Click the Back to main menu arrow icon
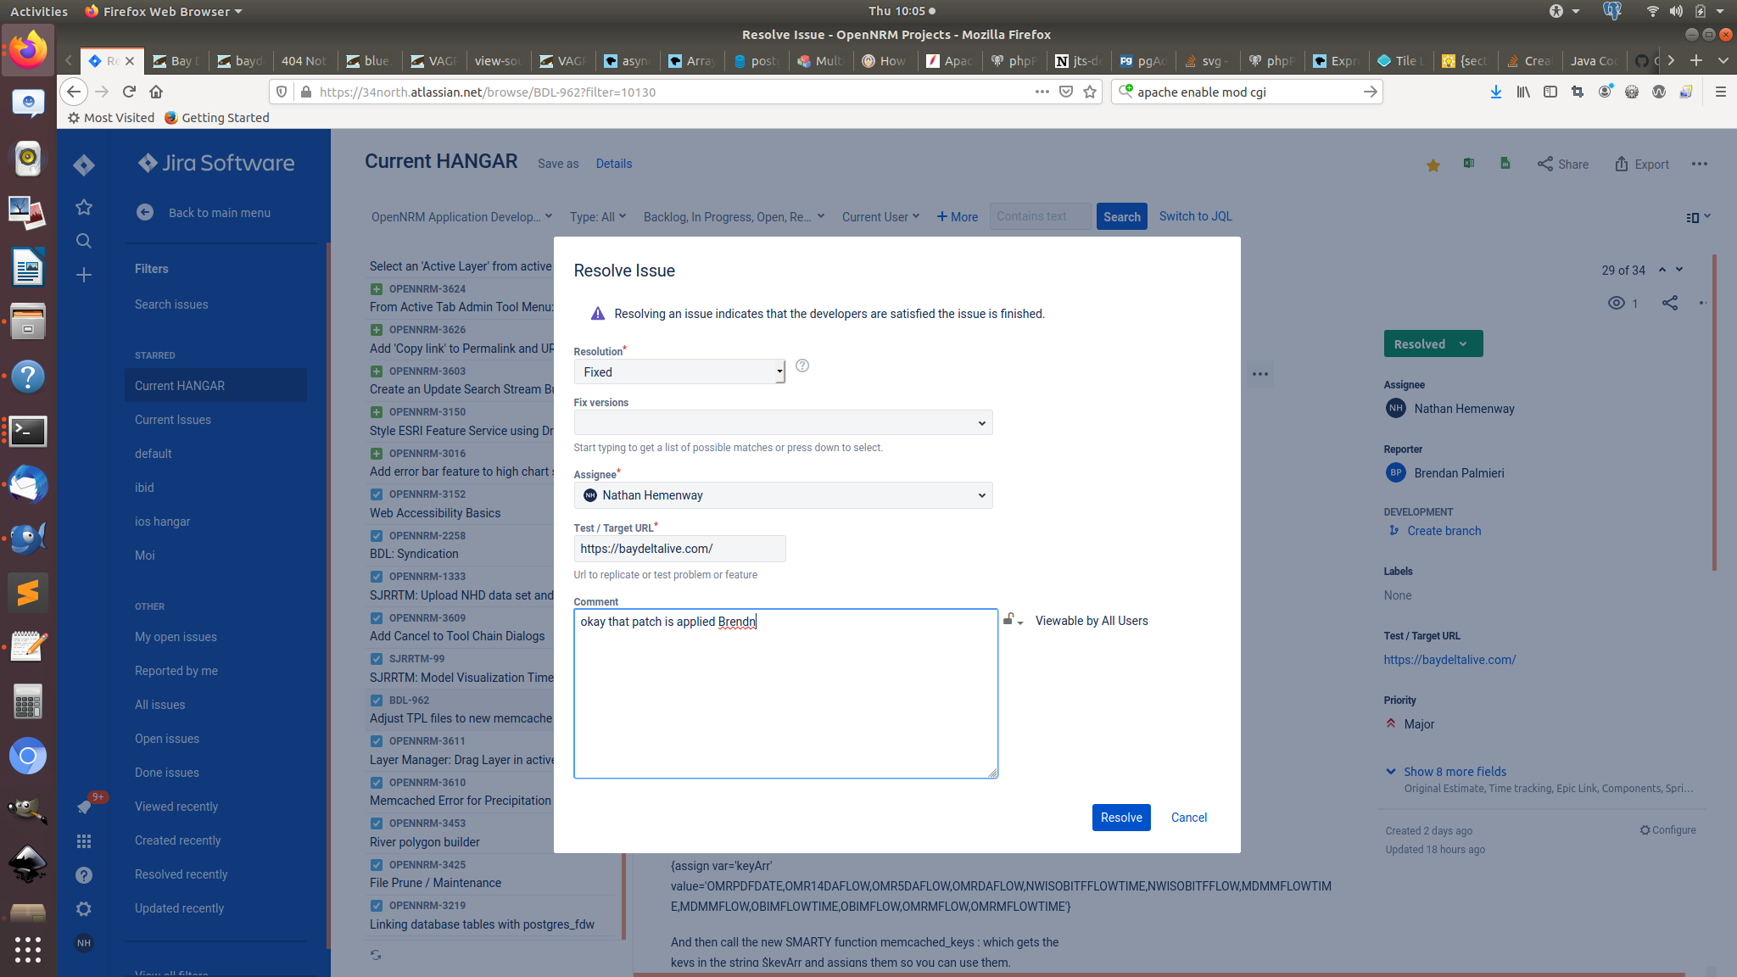This screenshot has width=1737, height=977. 145,213
